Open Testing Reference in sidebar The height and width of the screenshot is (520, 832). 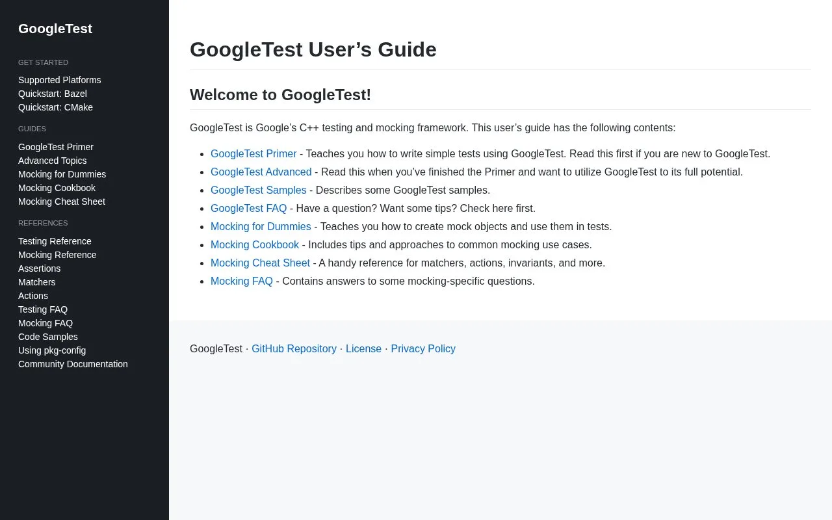(55, 241)
